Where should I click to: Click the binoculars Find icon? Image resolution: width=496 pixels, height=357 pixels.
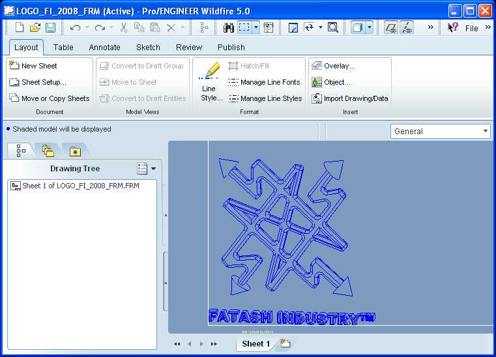229,27
